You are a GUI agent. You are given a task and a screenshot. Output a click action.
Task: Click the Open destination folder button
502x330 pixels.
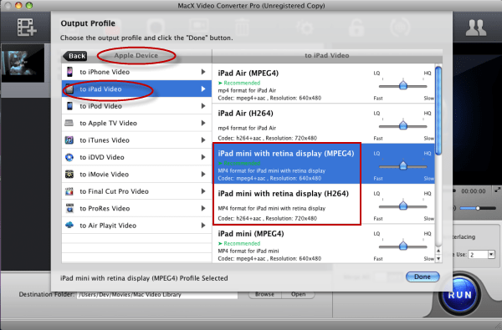pos(298,295)
